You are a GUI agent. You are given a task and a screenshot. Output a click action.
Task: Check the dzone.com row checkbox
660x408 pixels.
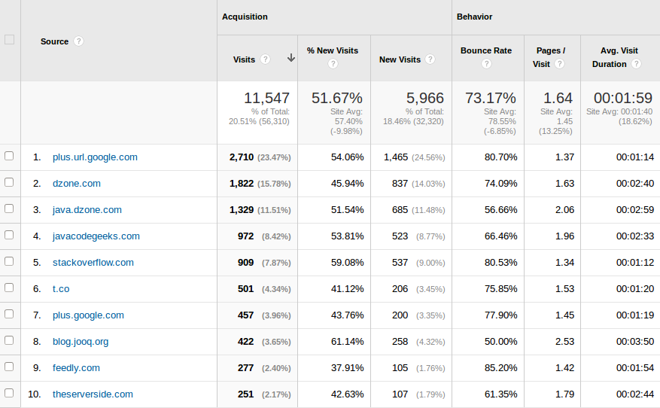(x=9, y=182)
